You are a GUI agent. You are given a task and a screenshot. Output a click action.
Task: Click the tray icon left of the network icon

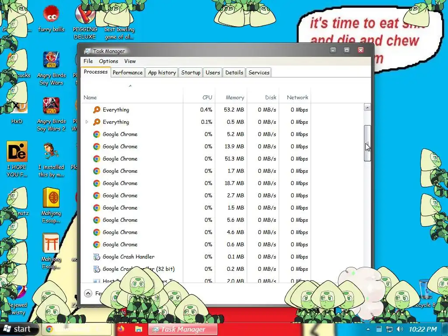click(379, 329)
